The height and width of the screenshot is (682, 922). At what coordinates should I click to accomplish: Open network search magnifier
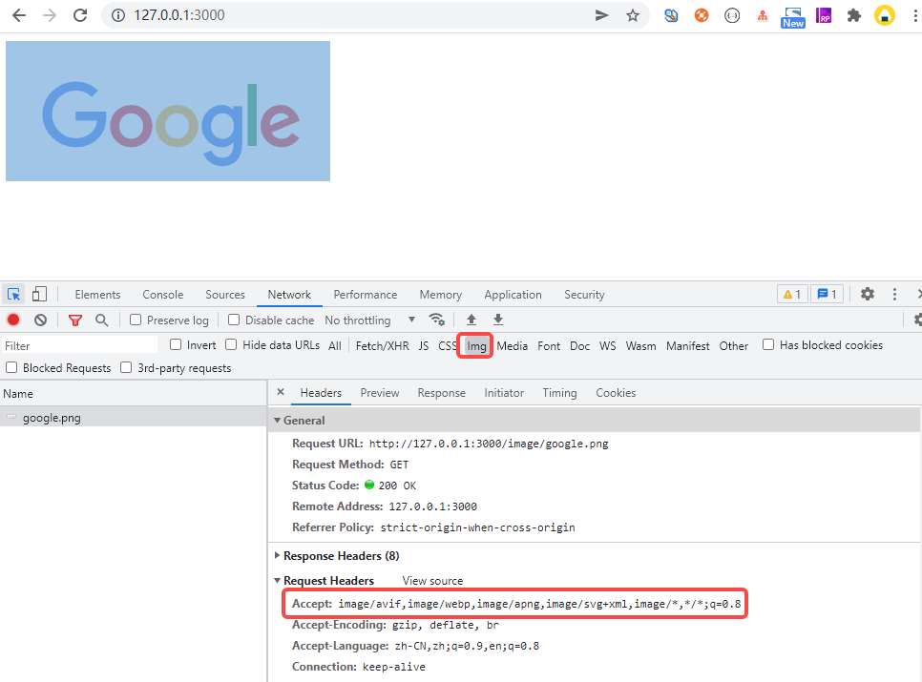tap(102, 320)
